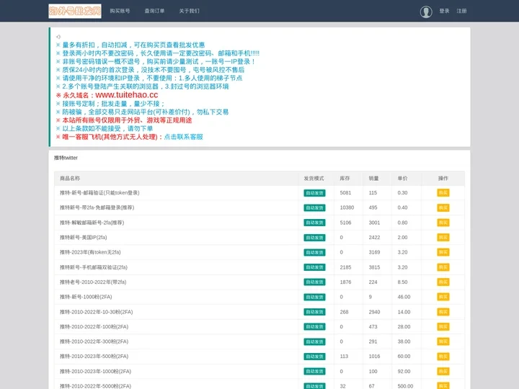Click price value 46.00
This screenshot has height=389, width=519.
pyautogui.click(x=404, y=297)
